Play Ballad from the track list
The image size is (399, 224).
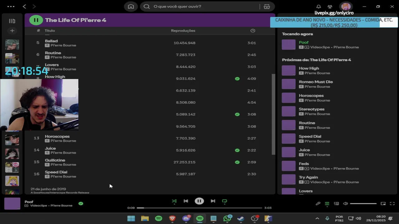(x=51, y=41)
